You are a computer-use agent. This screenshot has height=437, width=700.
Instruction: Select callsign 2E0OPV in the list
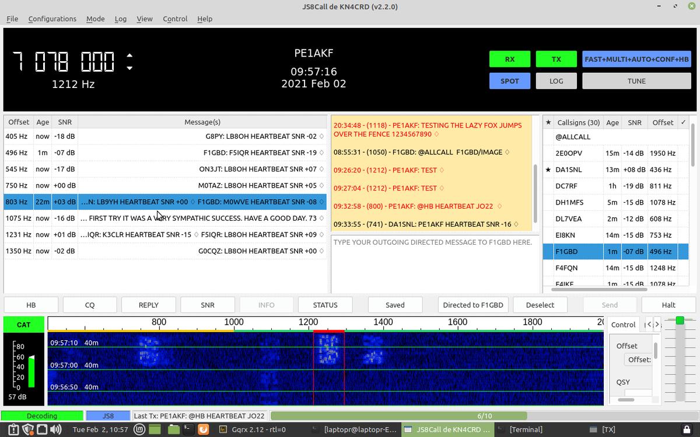point(615,153)
